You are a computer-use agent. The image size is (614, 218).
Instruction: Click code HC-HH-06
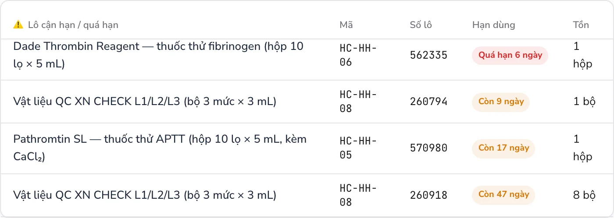358,55
